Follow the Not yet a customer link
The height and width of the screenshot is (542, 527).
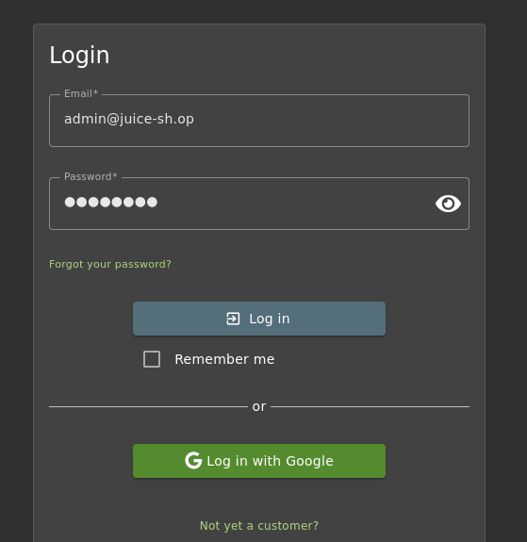tap(259, 526)
